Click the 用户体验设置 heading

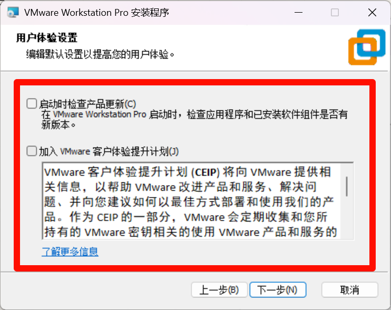[46, 38]
